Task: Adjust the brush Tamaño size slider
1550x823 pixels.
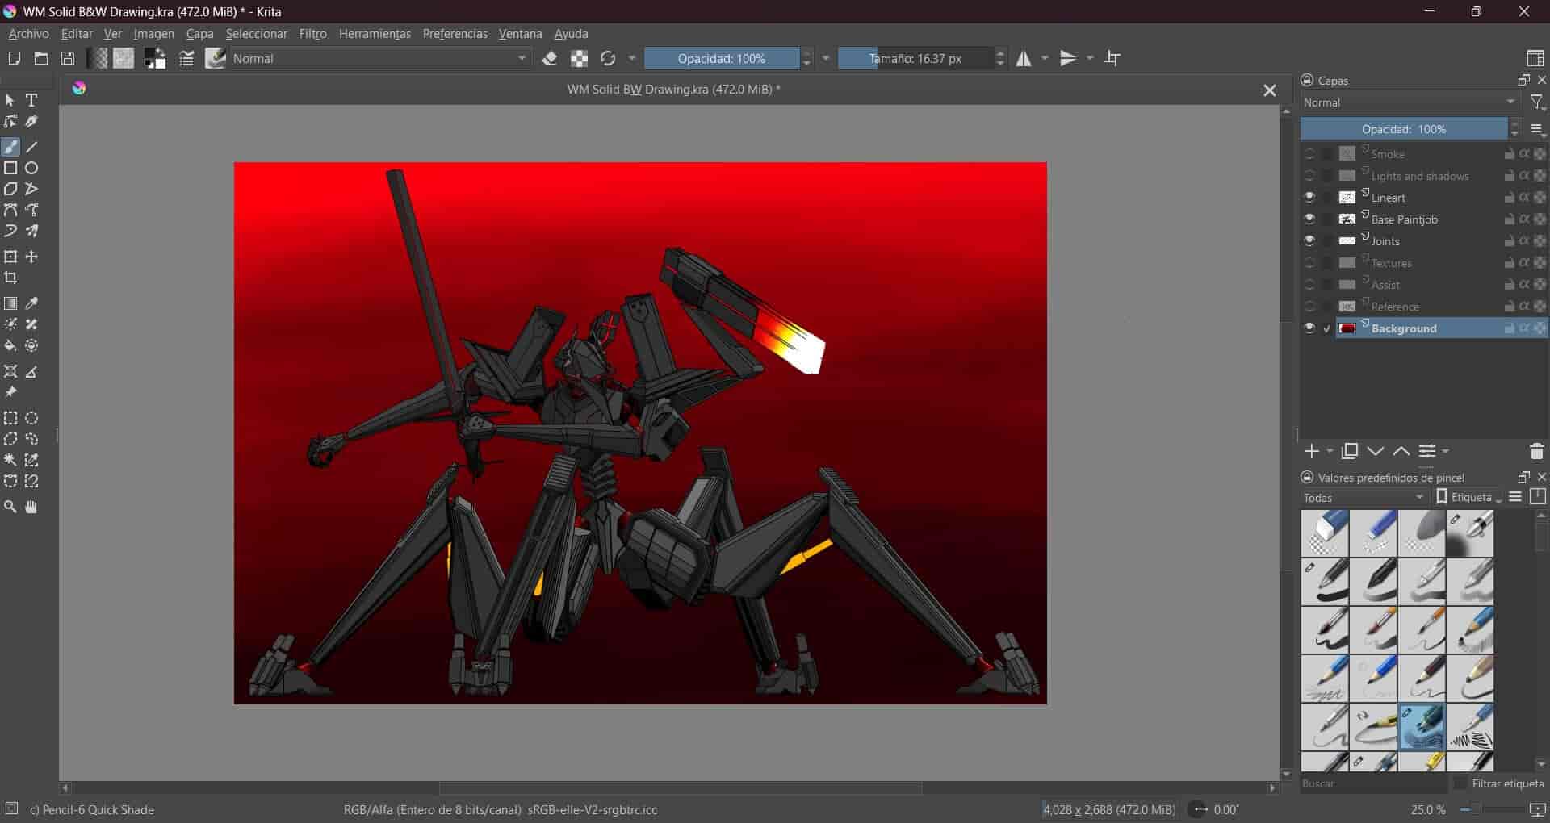Action: (915, 58)
